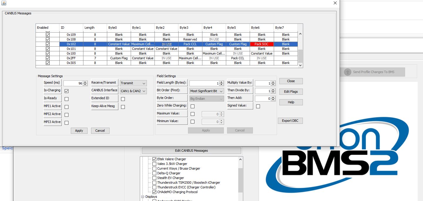
Task: Toggle the Extended ID checkbox
Action: [123, 99]
